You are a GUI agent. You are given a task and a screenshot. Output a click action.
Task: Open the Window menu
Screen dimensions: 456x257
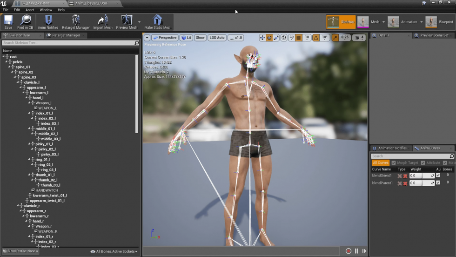point(46,10)
